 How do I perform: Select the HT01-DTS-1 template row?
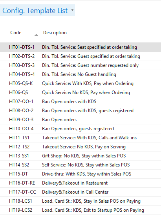pyautogui.click(x=80, y=47)
